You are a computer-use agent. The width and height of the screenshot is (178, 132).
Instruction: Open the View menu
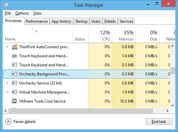(37, 13)
